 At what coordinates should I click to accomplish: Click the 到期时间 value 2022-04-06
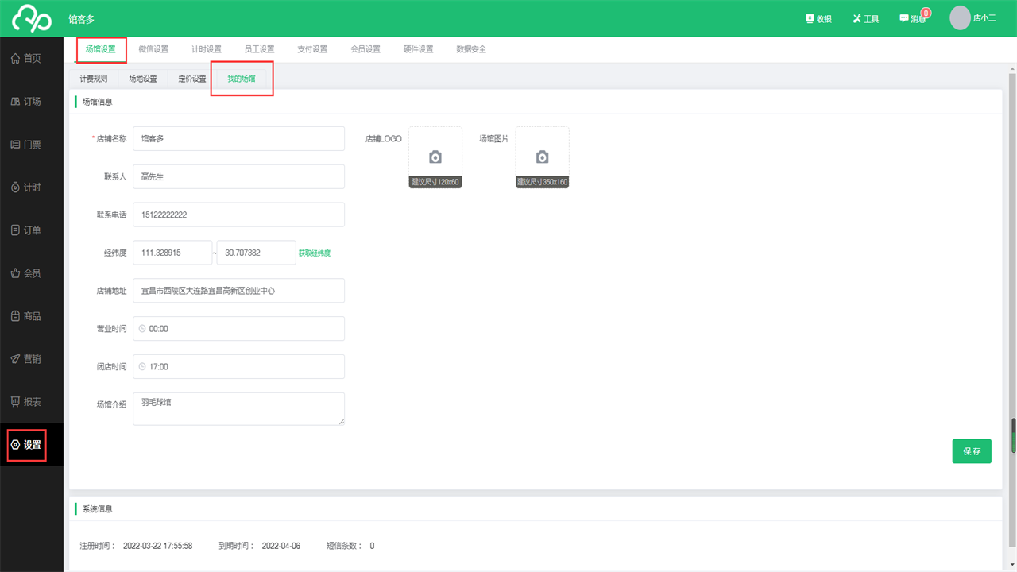tap(281, 546)
